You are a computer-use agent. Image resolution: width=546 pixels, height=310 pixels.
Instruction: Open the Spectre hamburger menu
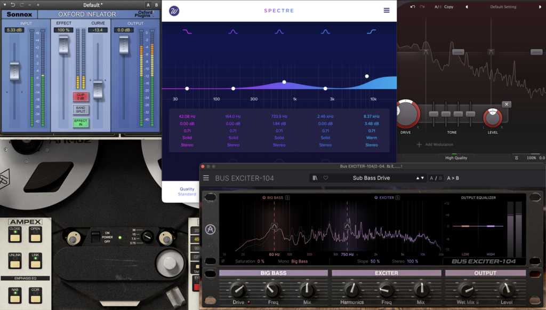pyautogui.click(x=387, y=11)
